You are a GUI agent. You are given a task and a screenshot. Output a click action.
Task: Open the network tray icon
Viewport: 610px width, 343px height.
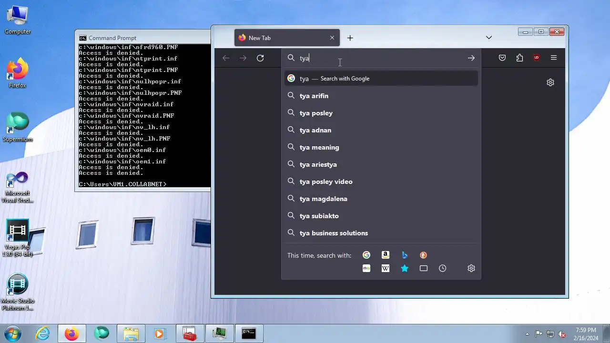pos(550,334)
